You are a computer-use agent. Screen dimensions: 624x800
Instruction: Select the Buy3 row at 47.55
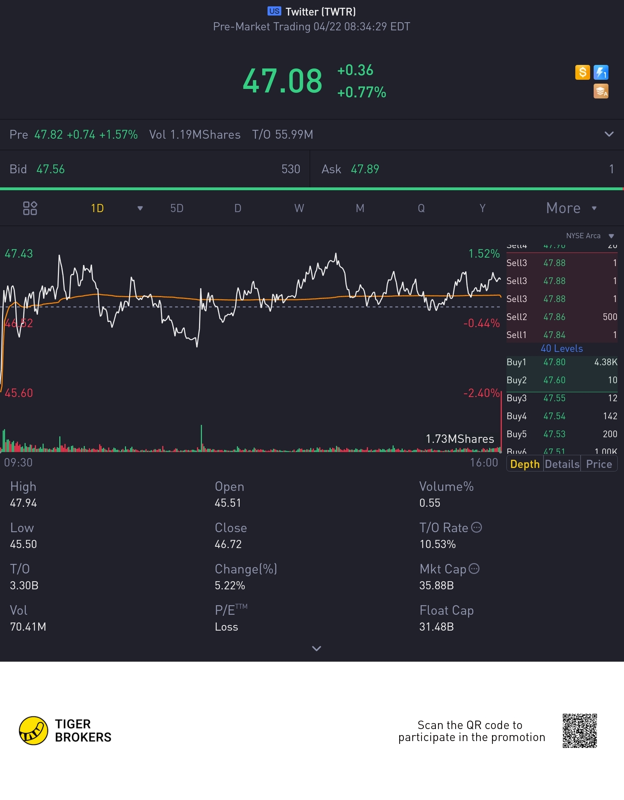pos(562,398)
